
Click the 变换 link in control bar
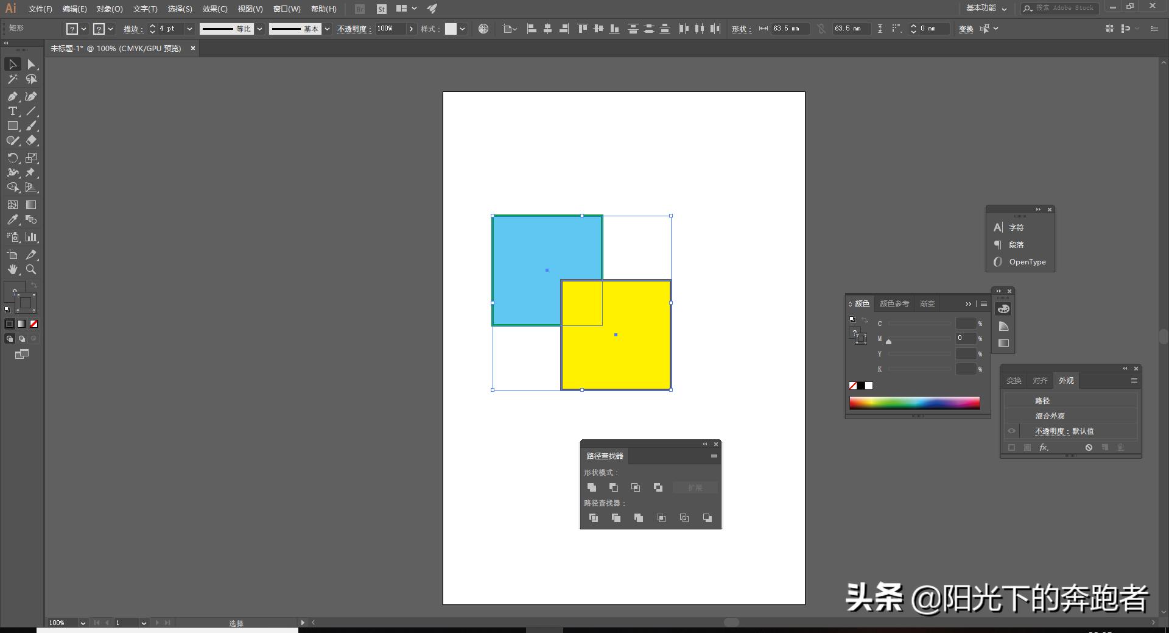966,29
